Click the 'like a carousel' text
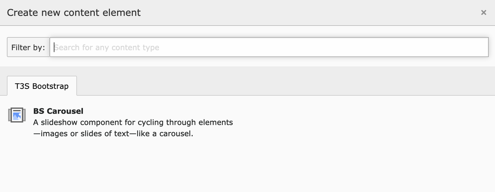495x192 pixels. 169,133
